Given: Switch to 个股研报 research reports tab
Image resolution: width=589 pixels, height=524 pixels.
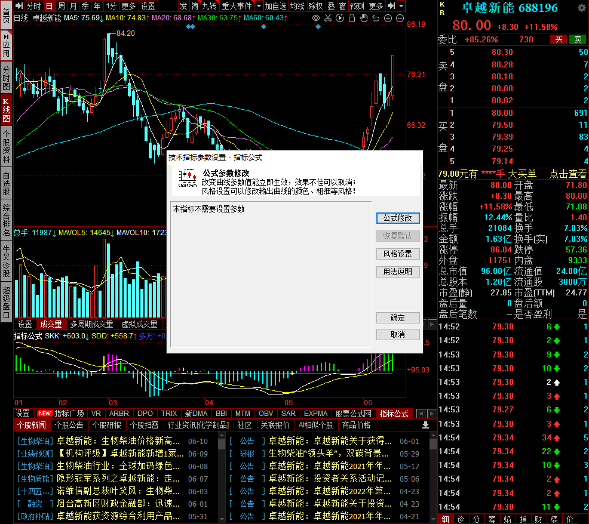Looking at the screenshot, I should click(107, 425).
